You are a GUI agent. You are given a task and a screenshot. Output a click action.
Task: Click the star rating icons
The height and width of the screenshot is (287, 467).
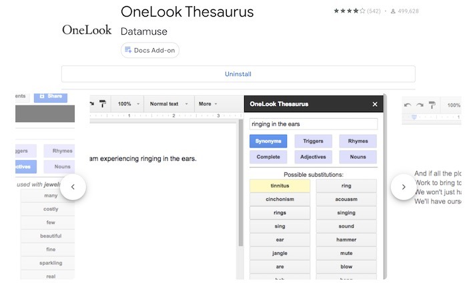click(349, 11)
